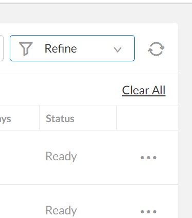Open the Refine filter combo box
Screen dimensions: 192x218
tap(72, 48)
